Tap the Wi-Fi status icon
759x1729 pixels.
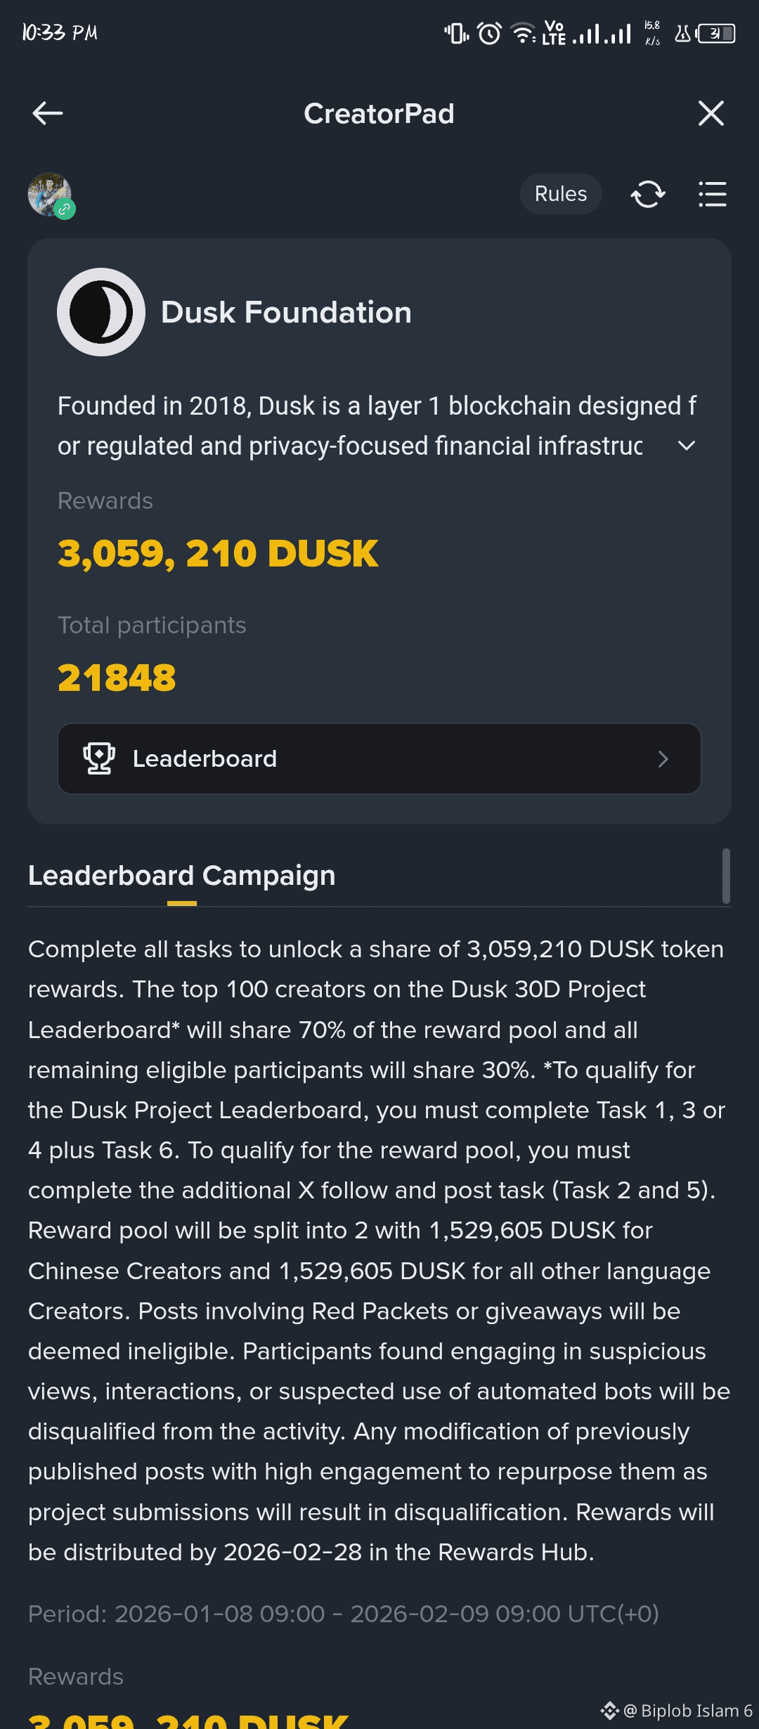click(523, 33)
